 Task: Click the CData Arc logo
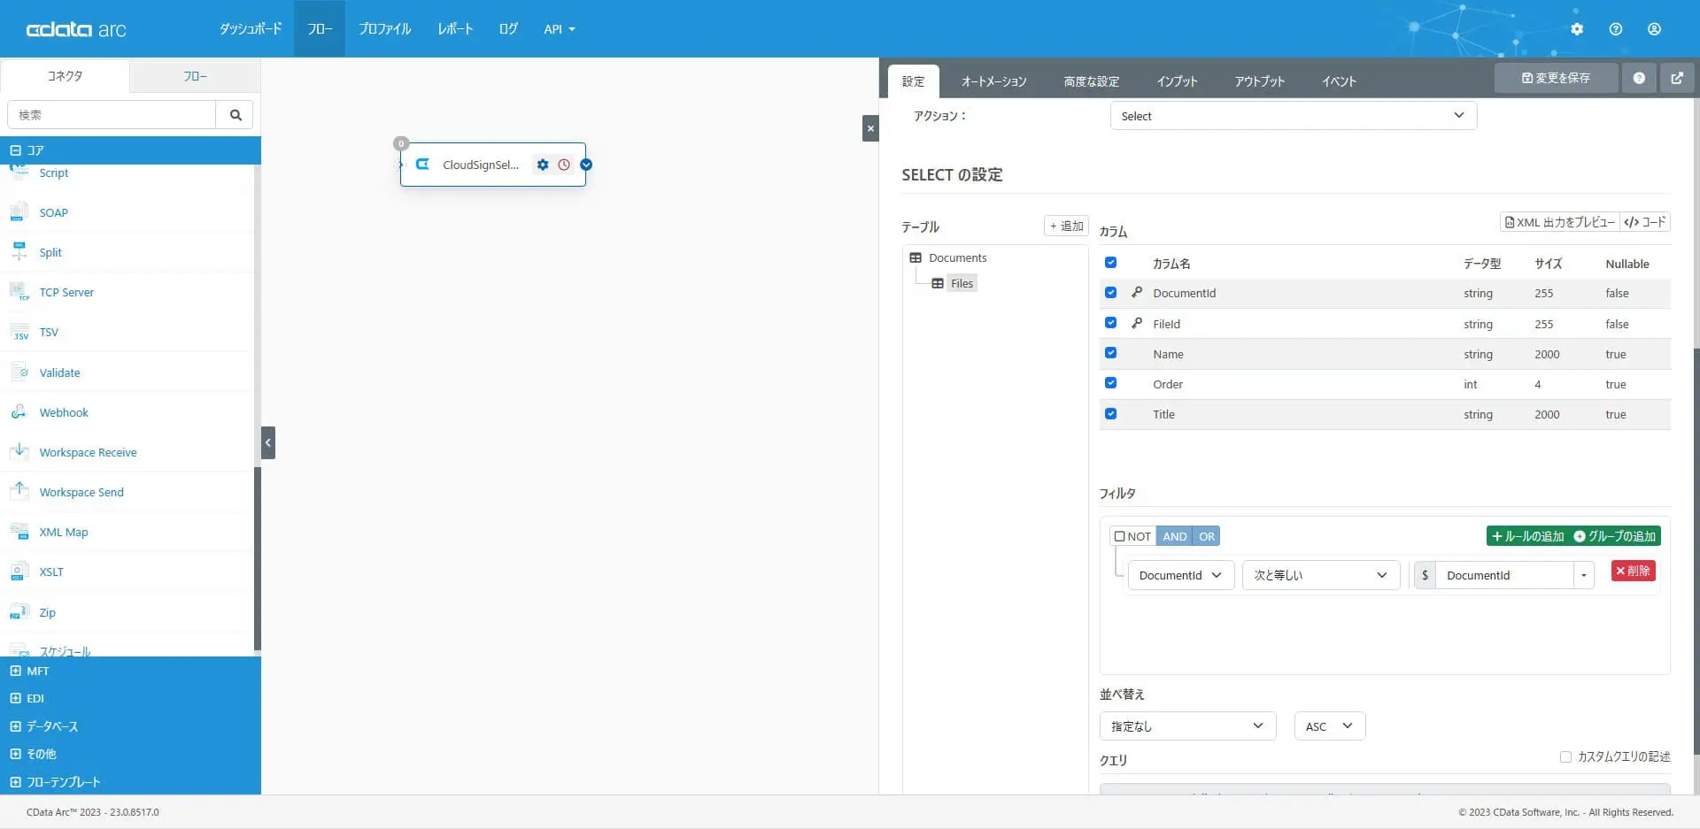[76, 29]
